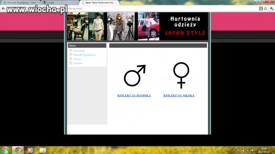Open the Hurtownia menu link
Viewport: 275px width, 154px height.
(x=79, y=51)
